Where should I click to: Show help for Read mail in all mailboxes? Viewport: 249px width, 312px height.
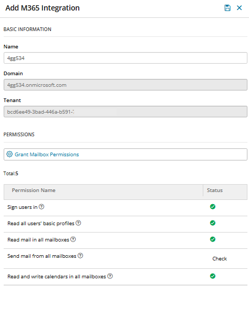(73, 239)
